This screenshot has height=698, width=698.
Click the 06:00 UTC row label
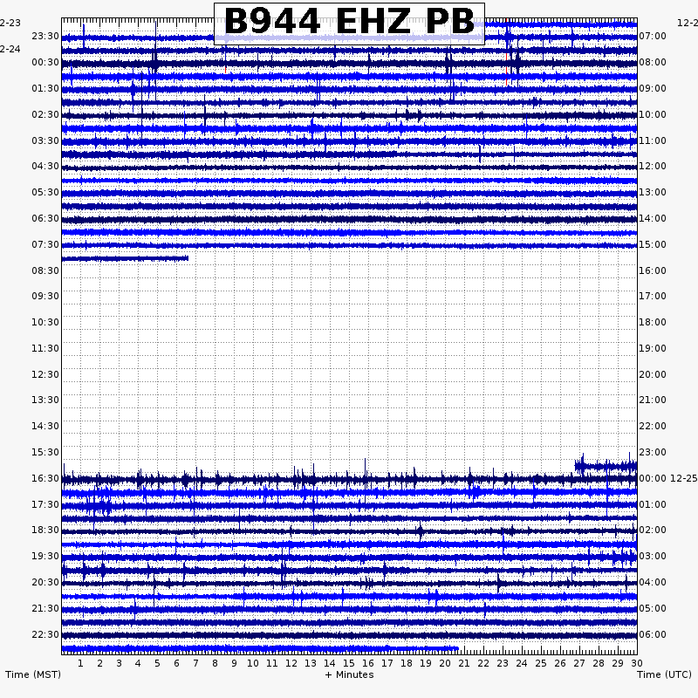(653, 635)
